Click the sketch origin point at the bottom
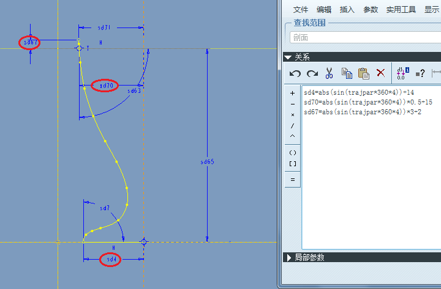Image resolution: width=441 pixels, height=289 pixels. click(x=144, y=242)
